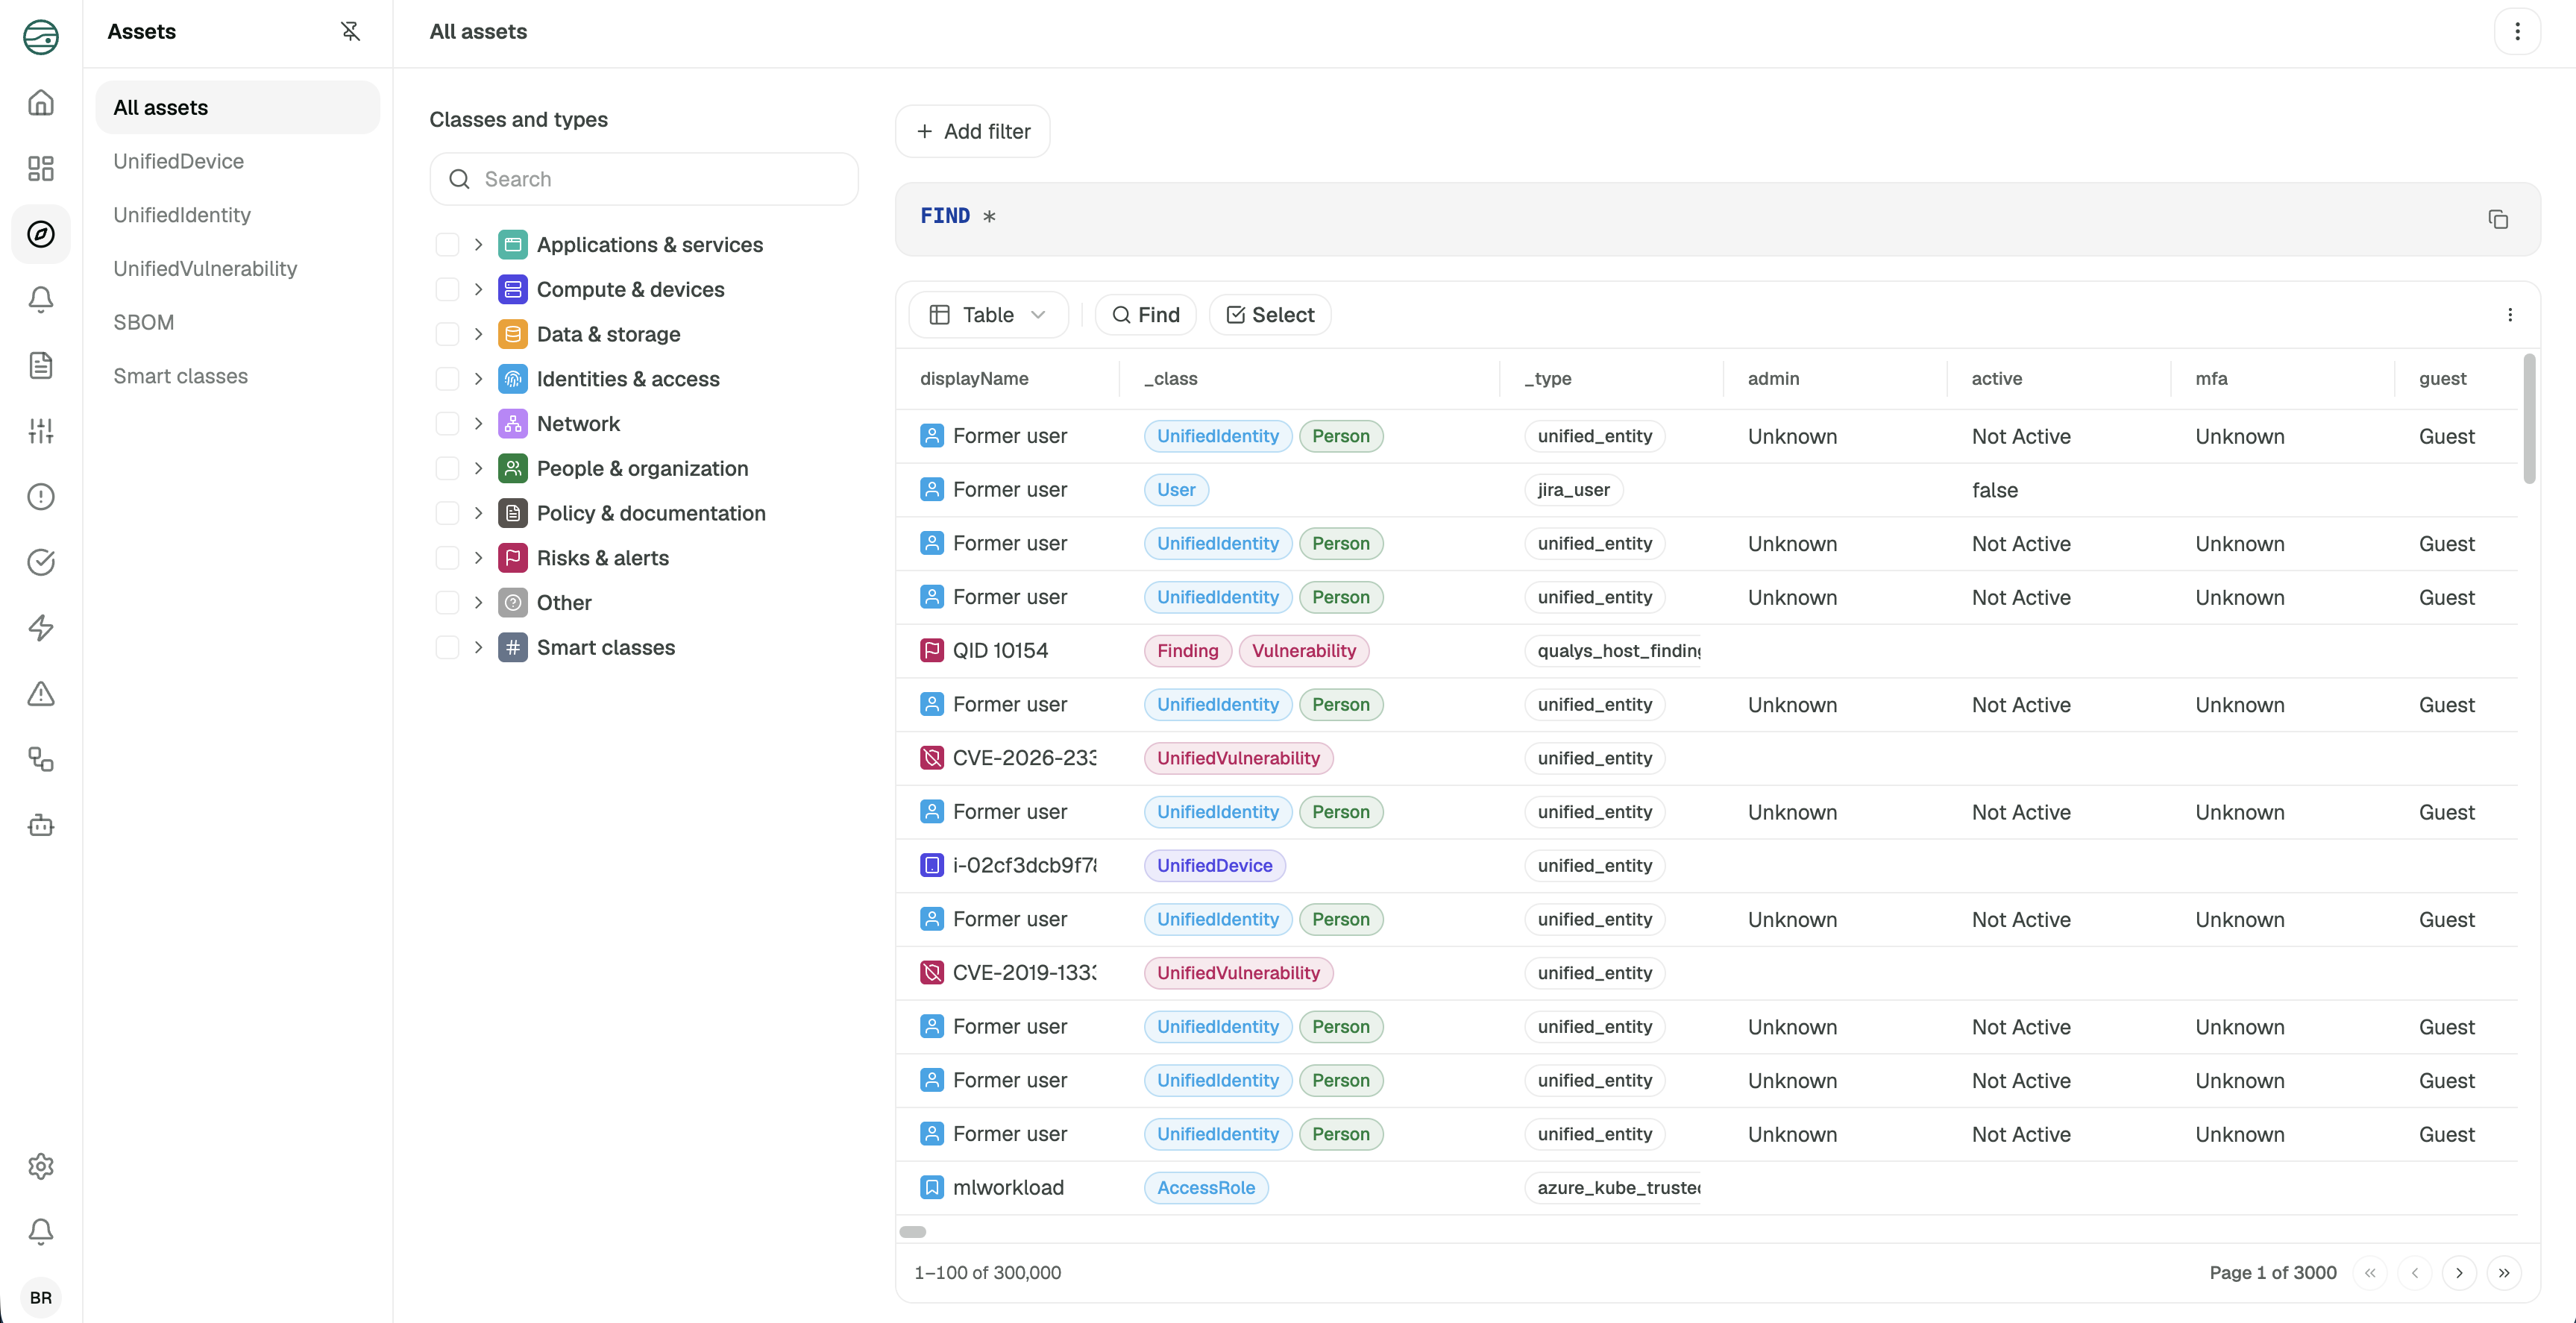Open the table options kebab menu

click(x=2510, y=315)
